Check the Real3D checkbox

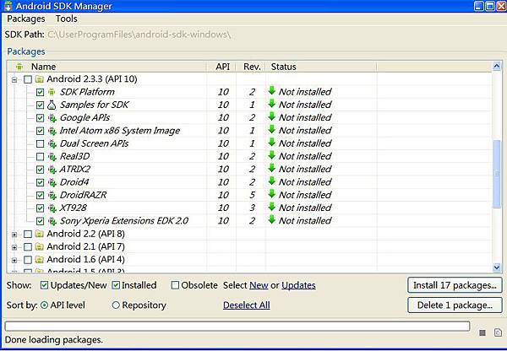(x=40, y=157)
